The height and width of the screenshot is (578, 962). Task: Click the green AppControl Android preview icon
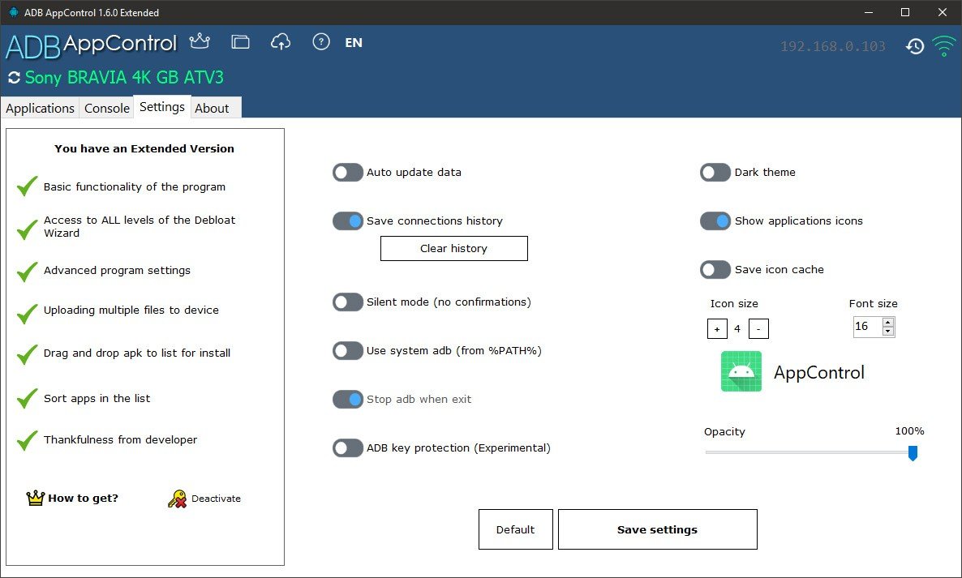click(741, 371)
